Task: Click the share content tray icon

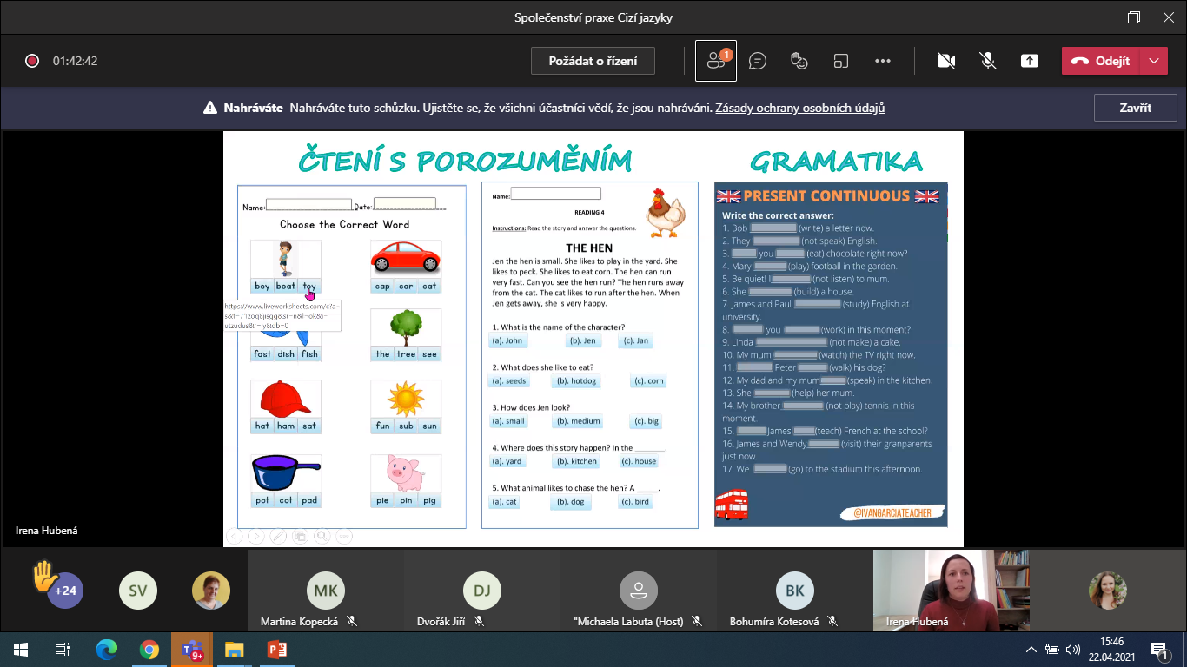Action: (1030, 61)
